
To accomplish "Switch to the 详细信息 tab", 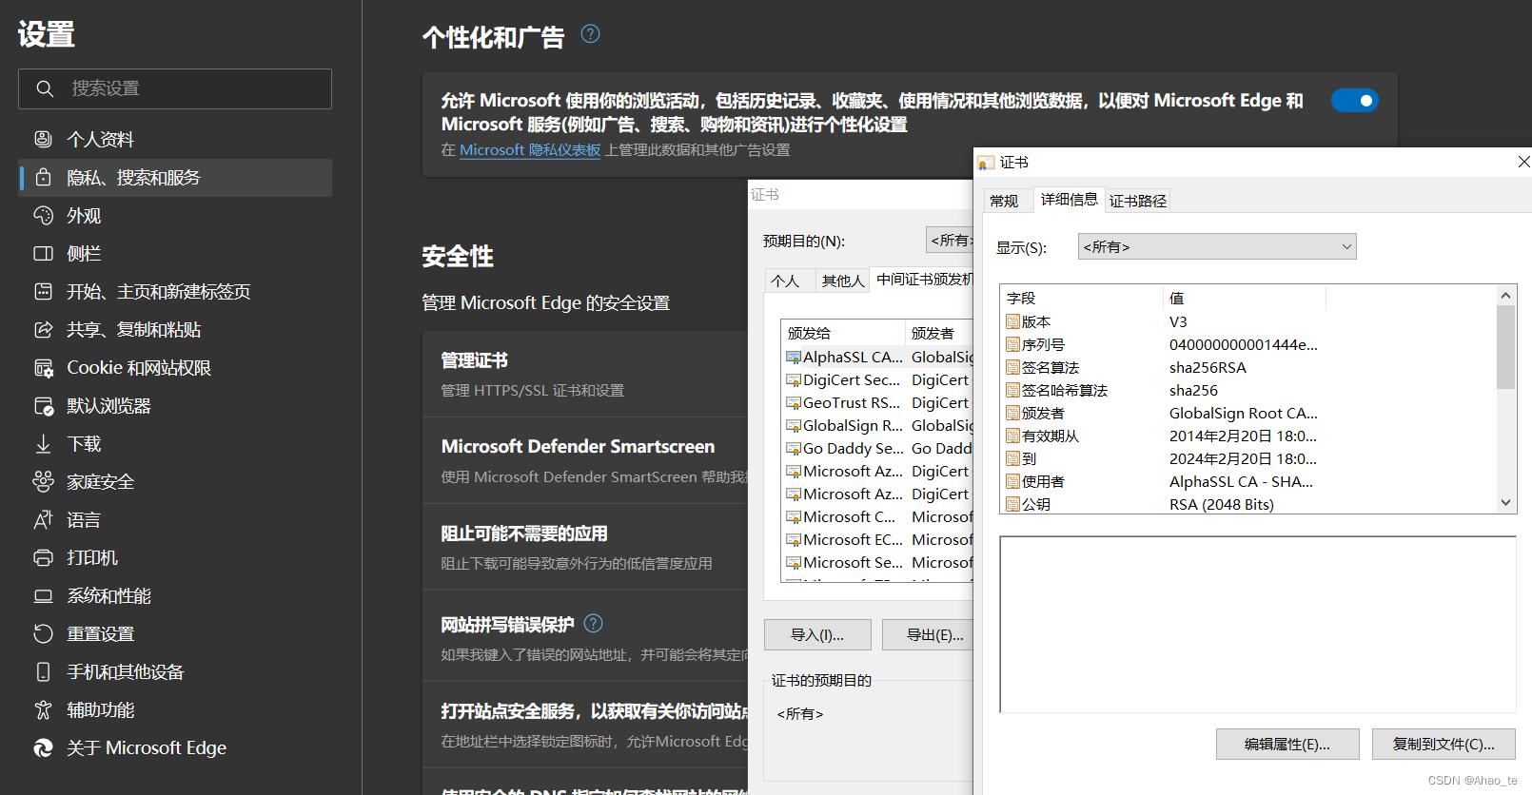I will click(x=1070, y=199).
